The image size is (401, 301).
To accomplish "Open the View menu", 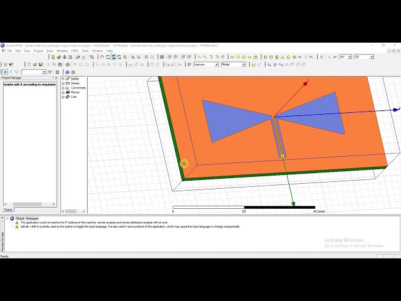I will point(27,51).
